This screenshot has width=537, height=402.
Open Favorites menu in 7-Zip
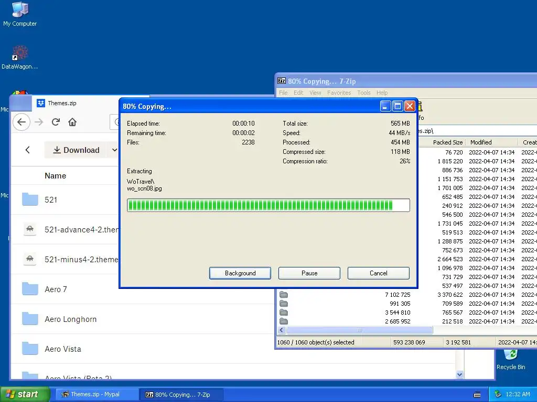pos(339,93)
